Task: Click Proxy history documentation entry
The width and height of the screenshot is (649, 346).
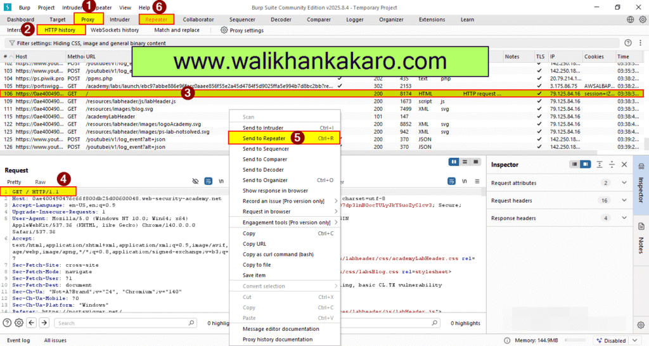Action: (285, 340)
